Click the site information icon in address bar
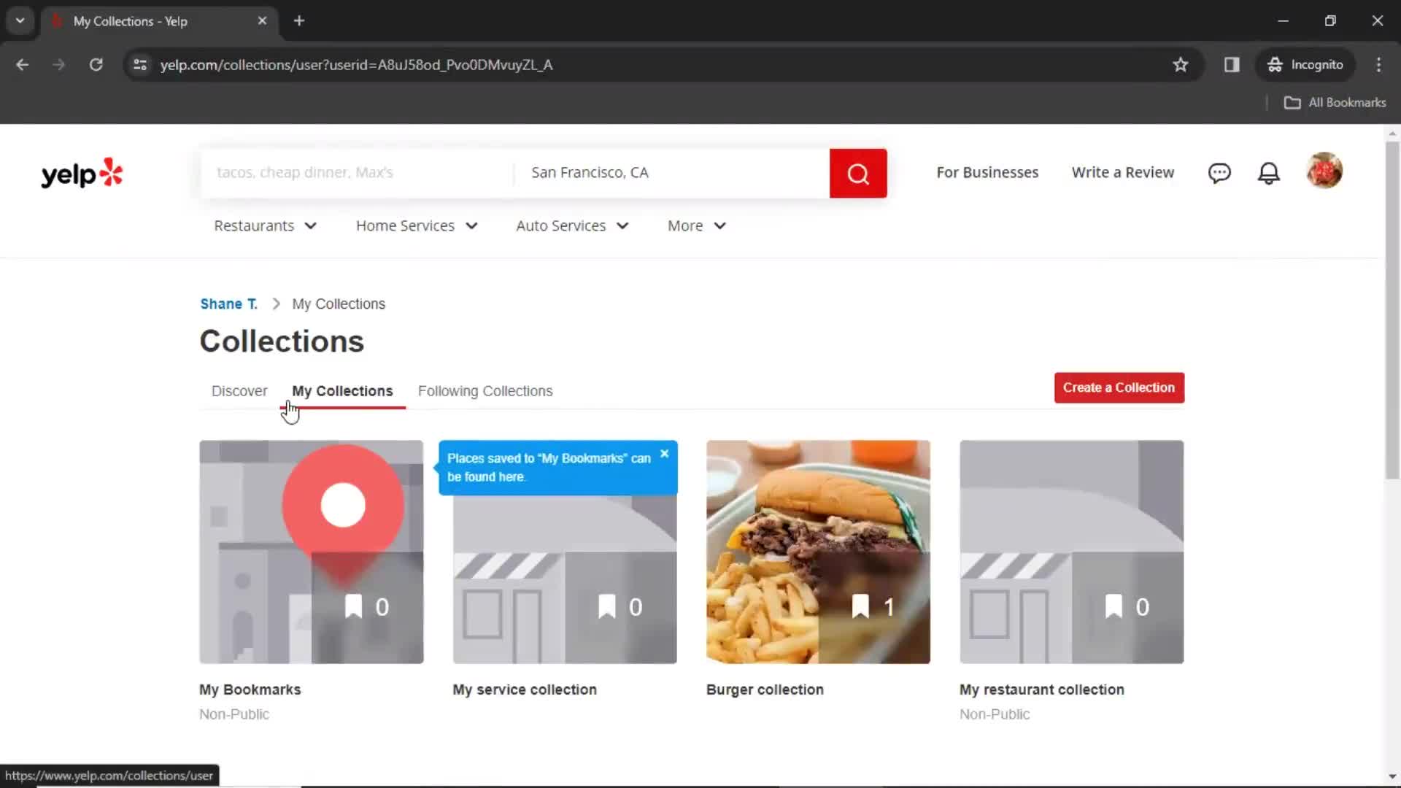The width and height of the screenshot is (1401, 788). pos(139,64)
